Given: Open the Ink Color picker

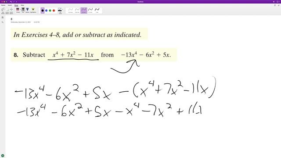Looking at the screenshot, I should tap(60, 11).
